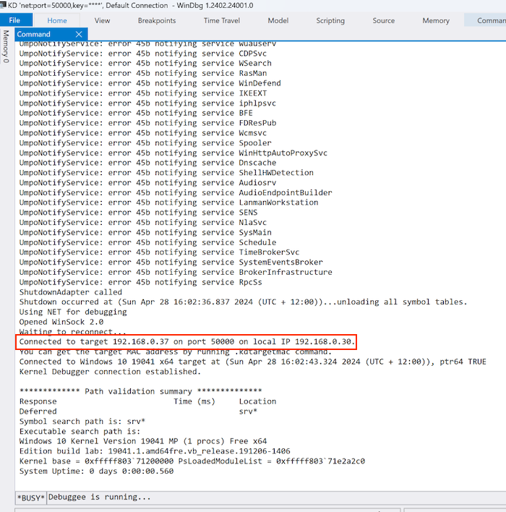
Task: Click the FDResPub service error line
Action: pyautogui.click(x=147, y=123)
